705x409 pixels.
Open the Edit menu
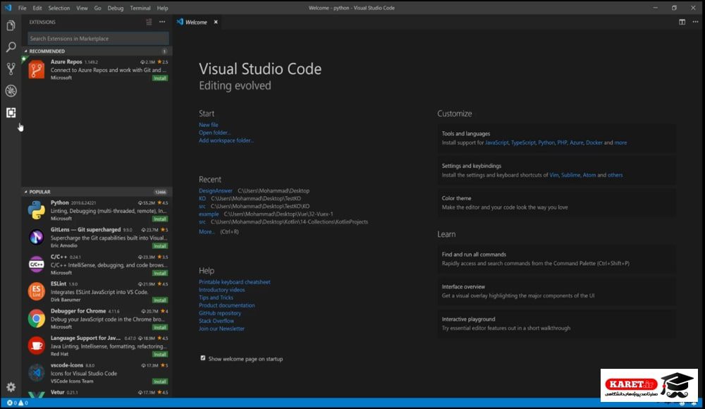click(x=37, y=8)
